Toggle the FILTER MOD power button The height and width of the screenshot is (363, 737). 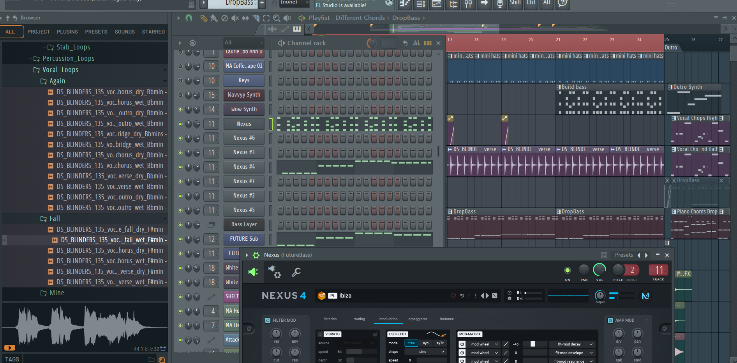pyautogui.click(x=268, y=320)
